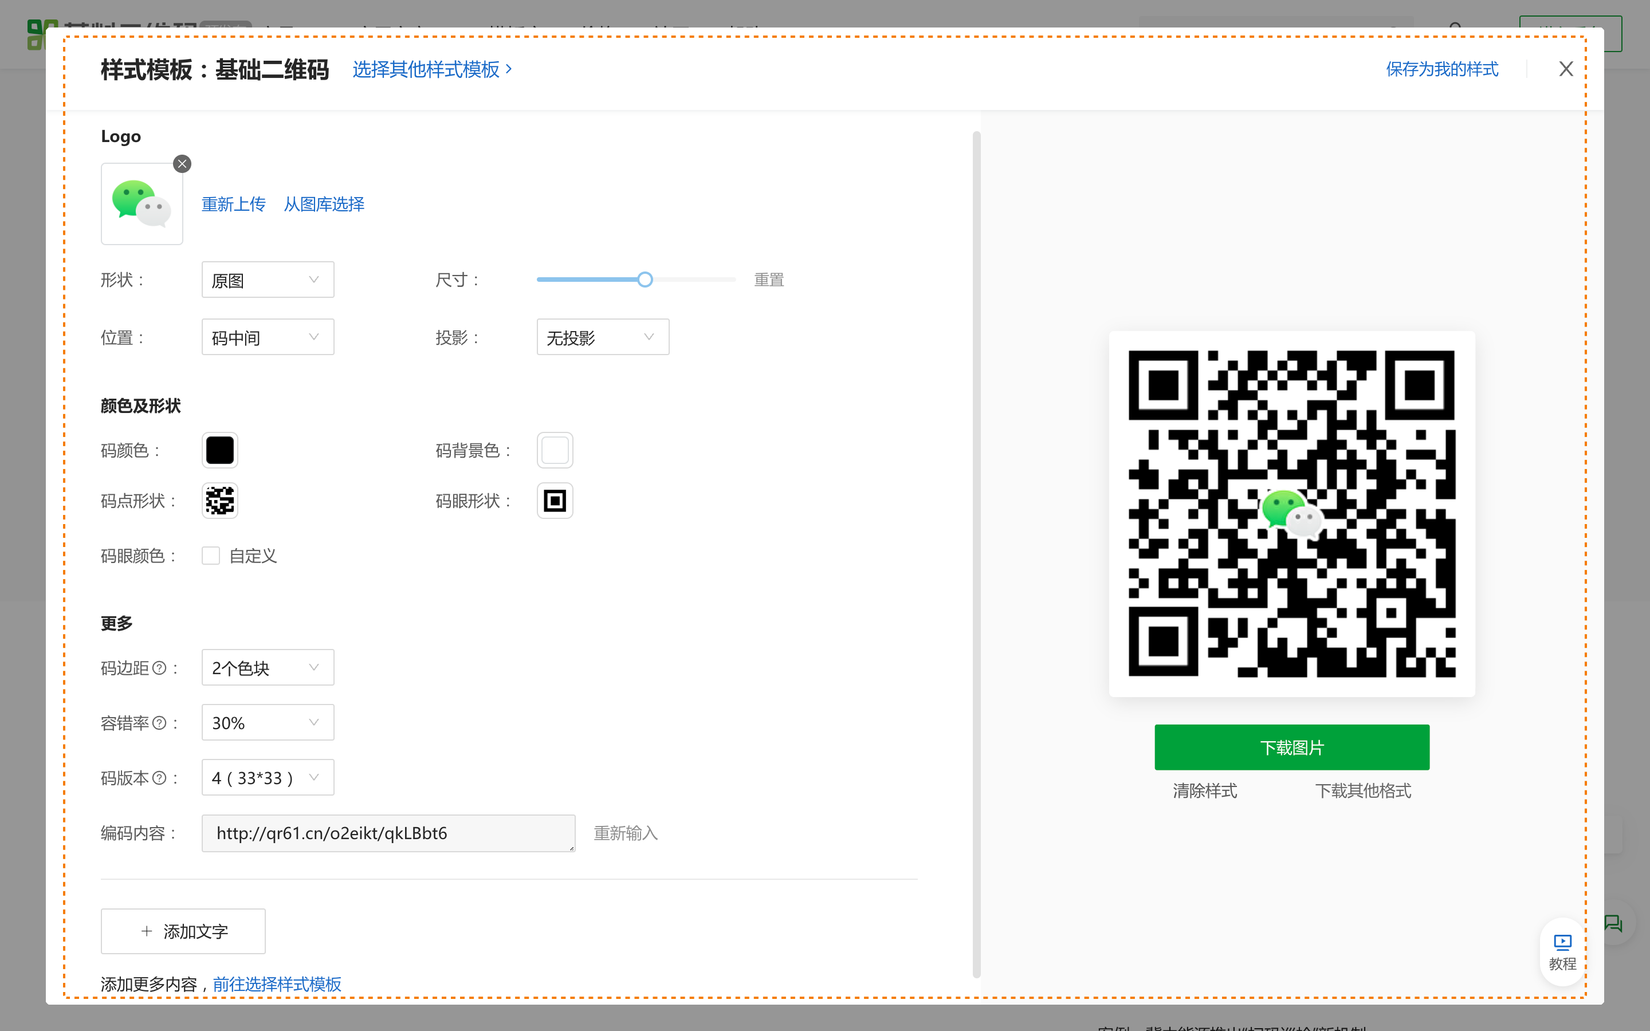Open 前往选择样式模板 link

(277, 984)
